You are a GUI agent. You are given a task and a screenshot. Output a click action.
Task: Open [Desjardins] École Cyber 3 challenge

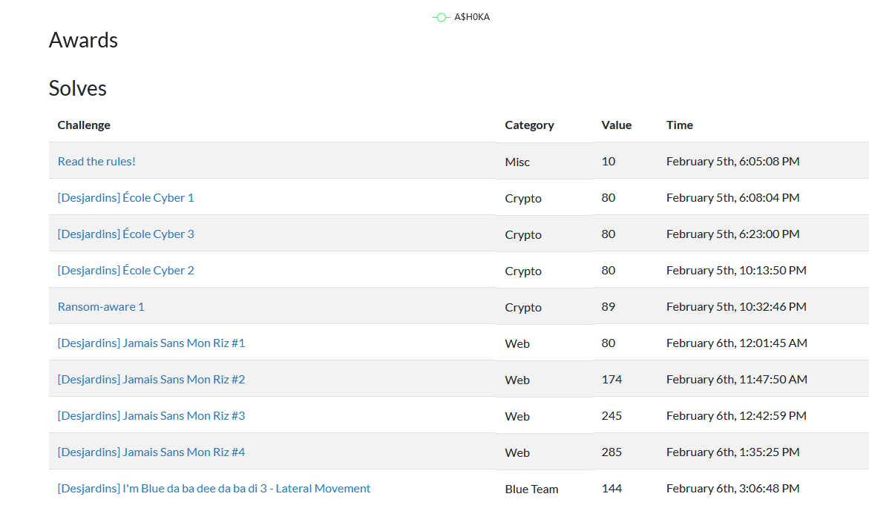click(126, 234)
